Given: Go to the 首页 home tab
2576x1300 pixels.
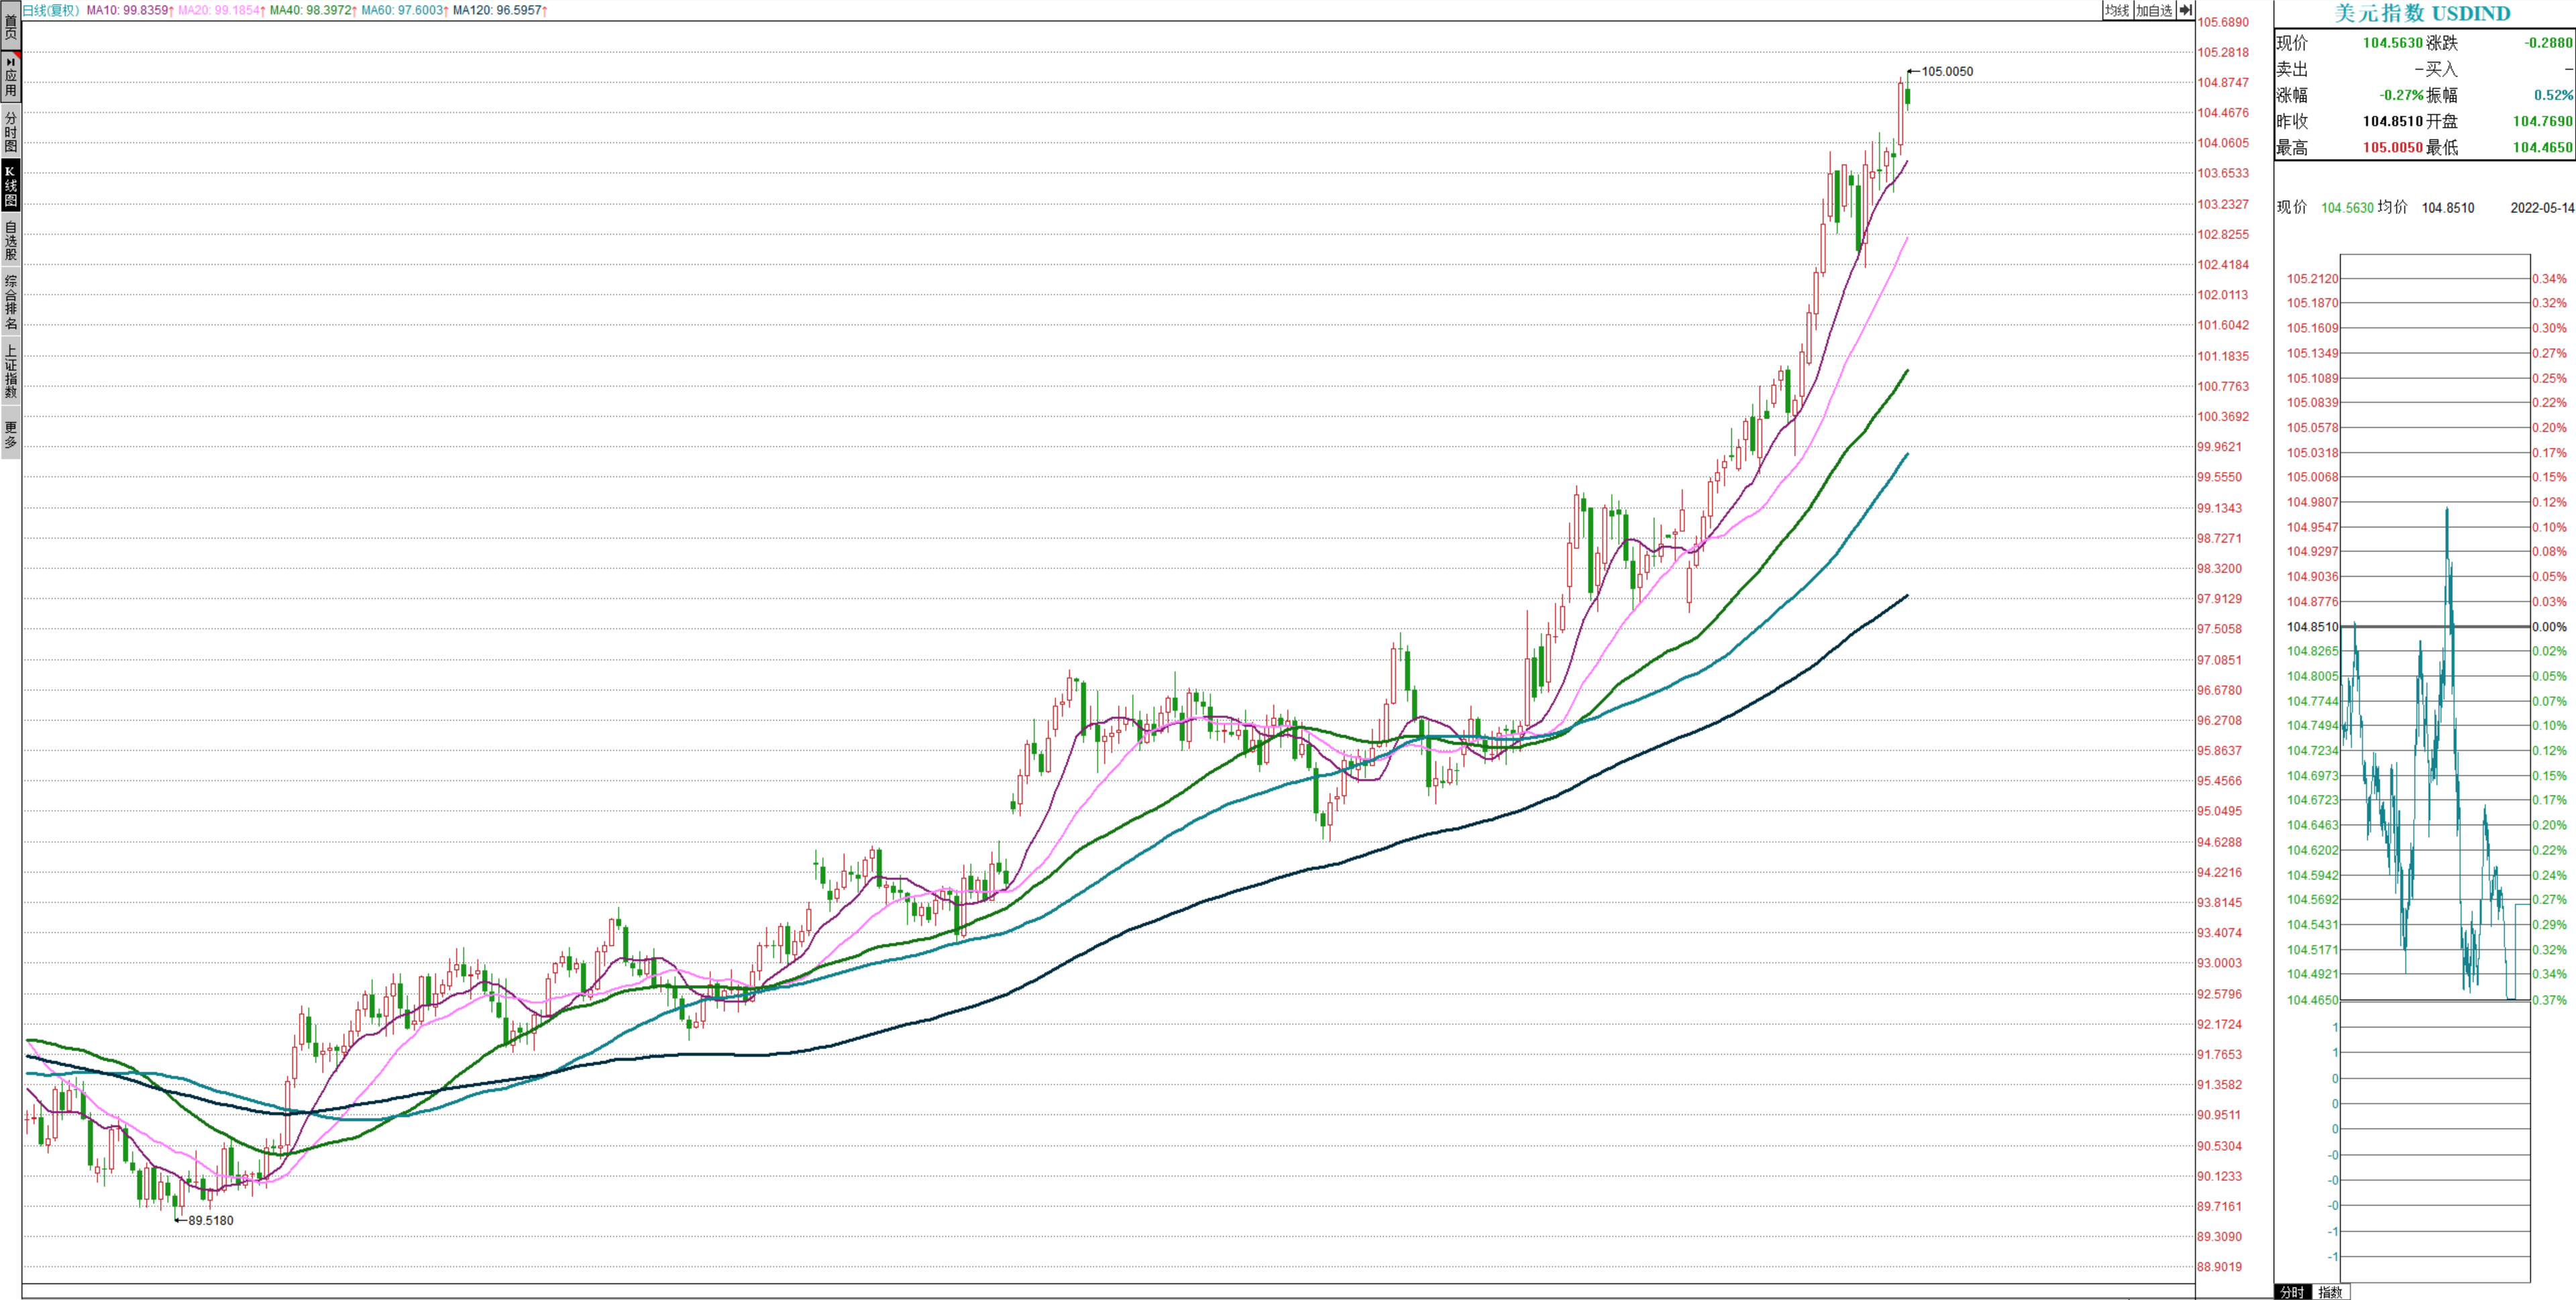Looking at the screenshot, I should 10,26.
